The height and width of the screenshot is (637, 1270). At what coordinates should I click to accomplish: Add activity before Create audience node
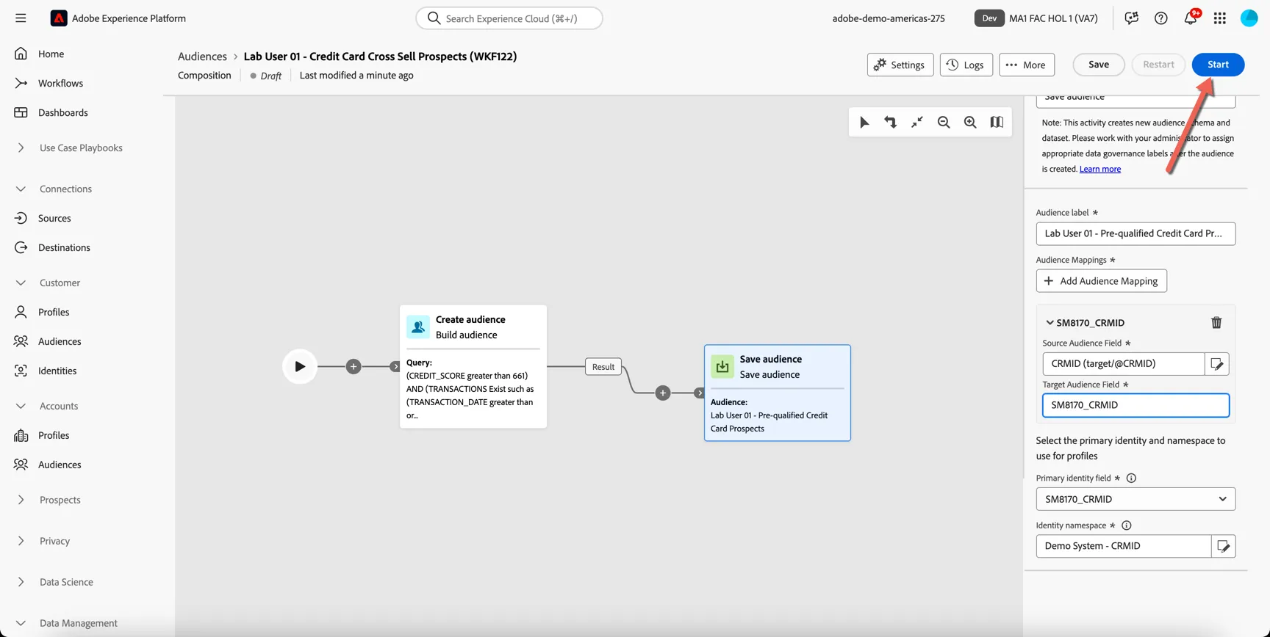(x=354, y=366)
